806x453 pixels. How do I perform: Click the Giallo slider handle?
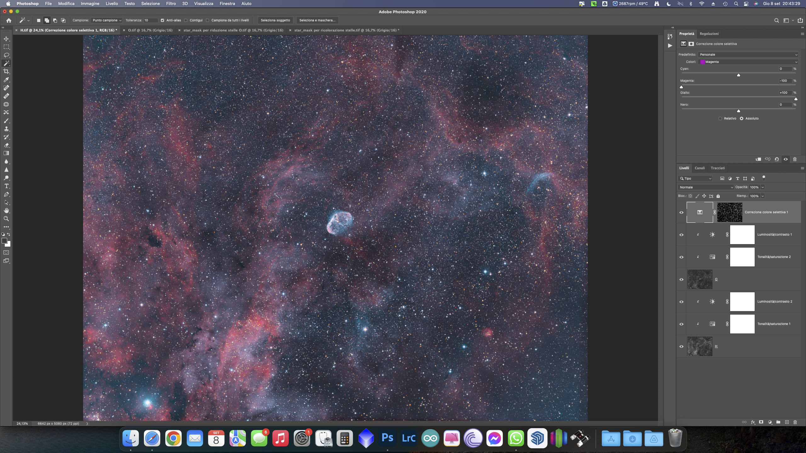tap(796, 99)
